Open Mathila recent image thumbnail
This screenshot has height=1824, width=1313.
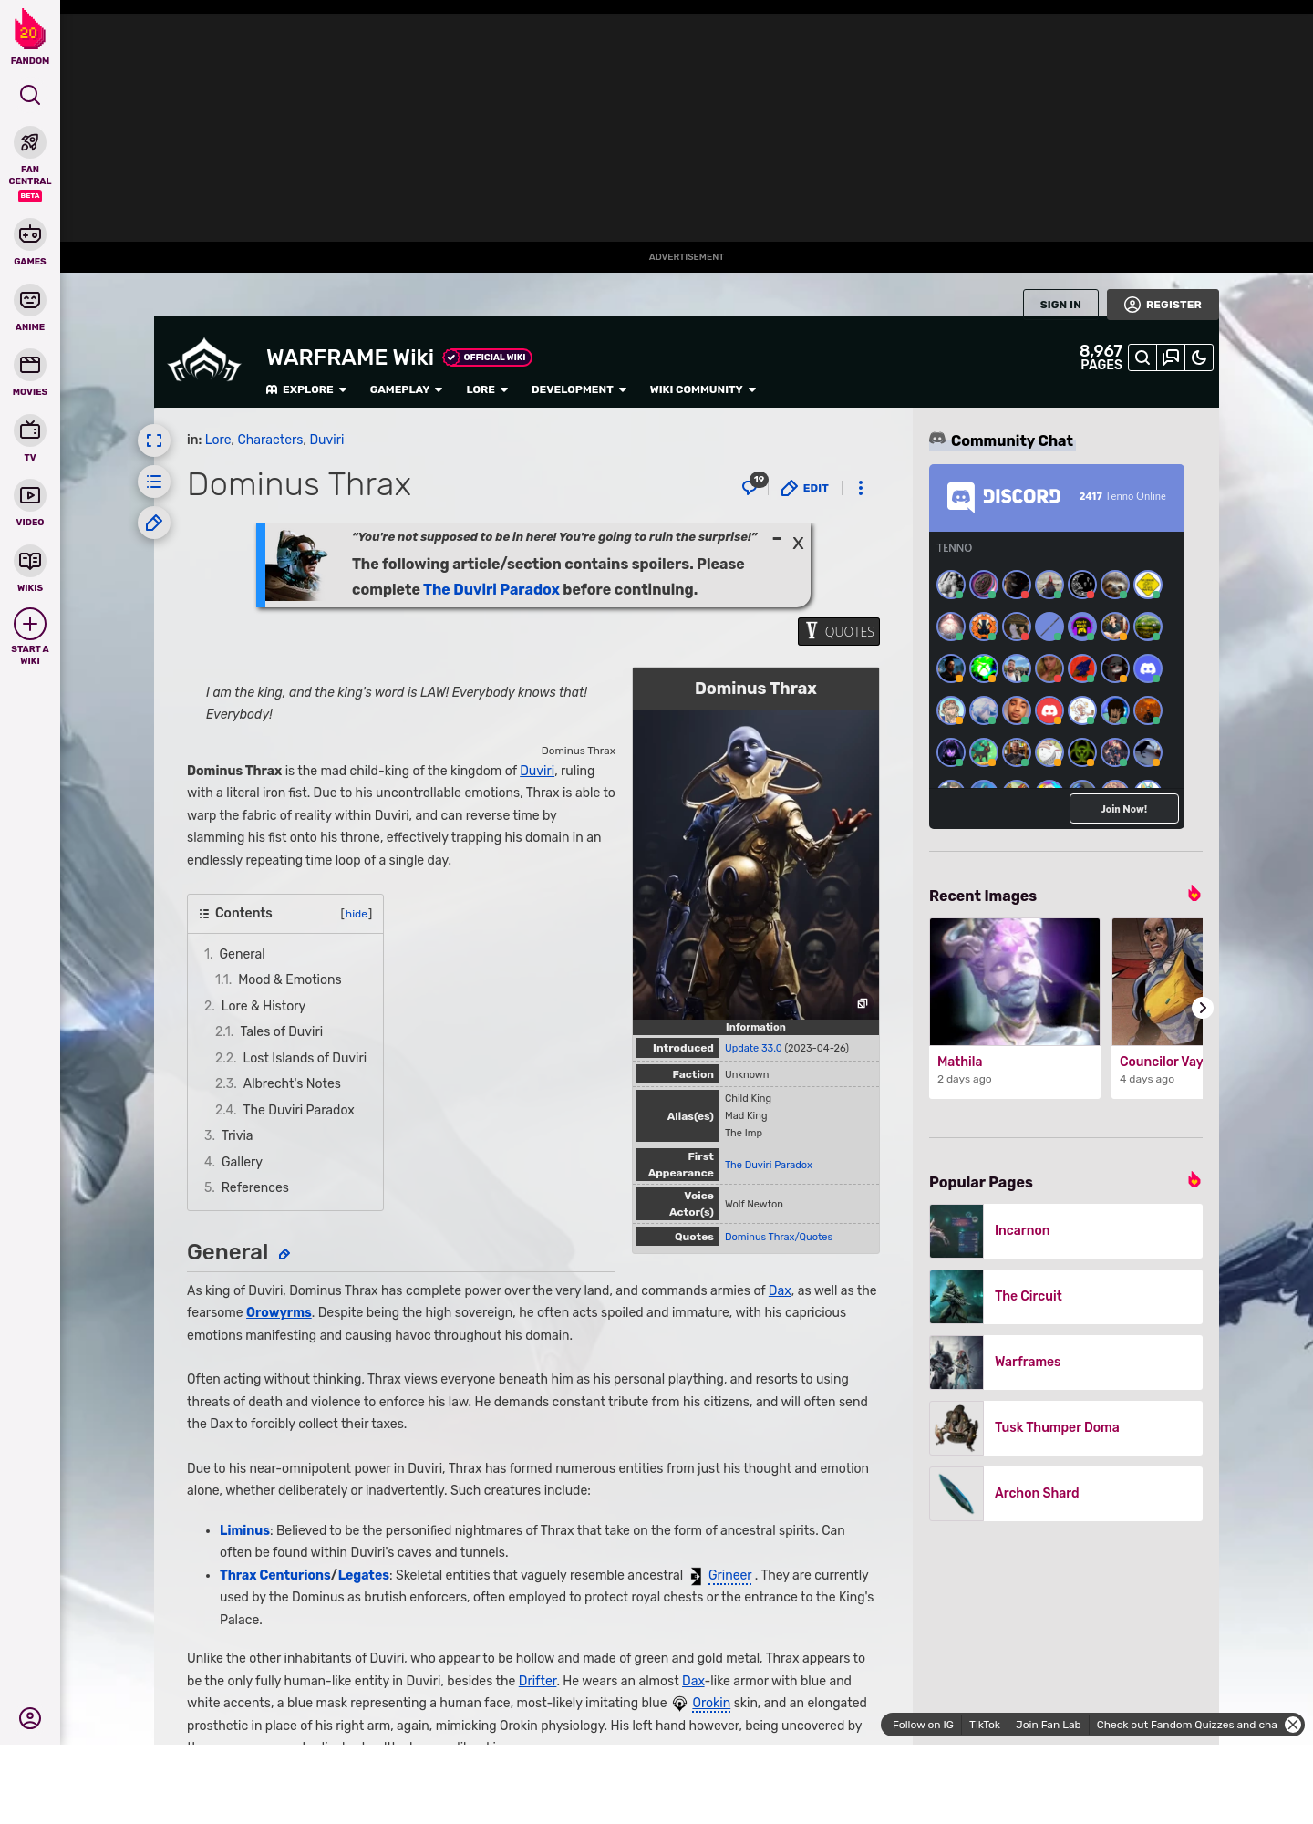(1015, 982)
